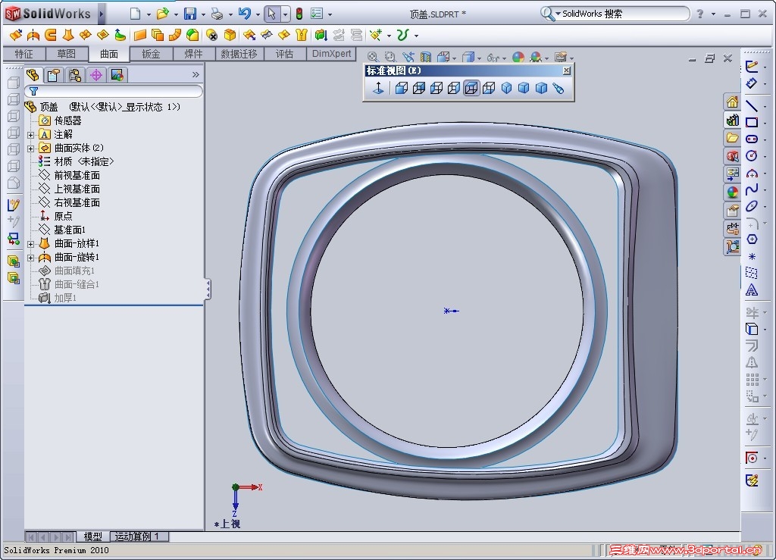The height and width of the screenshot is (560, 776).
Task: Open the SolidWorks menu flyout arrow
Action: pos(101,14)
